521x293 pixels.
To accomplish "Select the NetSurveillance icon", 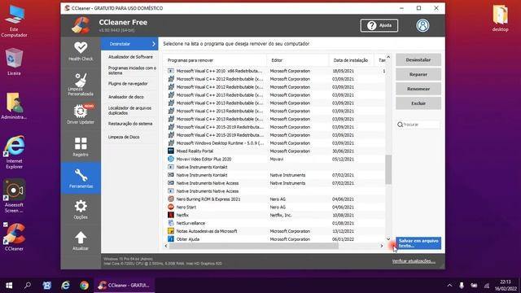I will pyautogui.click(x=171, y=223).
